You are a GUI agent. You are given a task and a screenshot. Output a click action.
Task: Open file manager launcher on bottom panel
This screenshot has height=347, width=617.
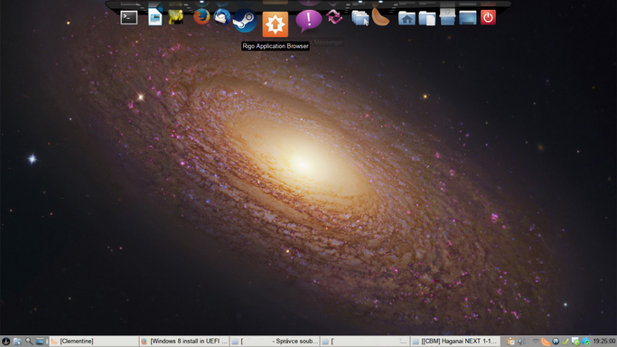point(17,342)
